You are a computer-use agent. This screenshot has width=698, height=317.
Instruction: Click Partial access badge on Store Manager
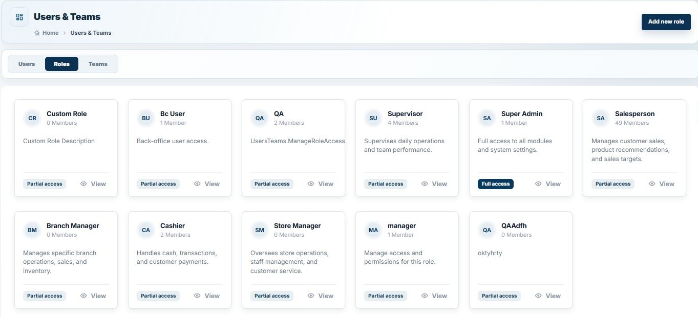tap(272, 296)
